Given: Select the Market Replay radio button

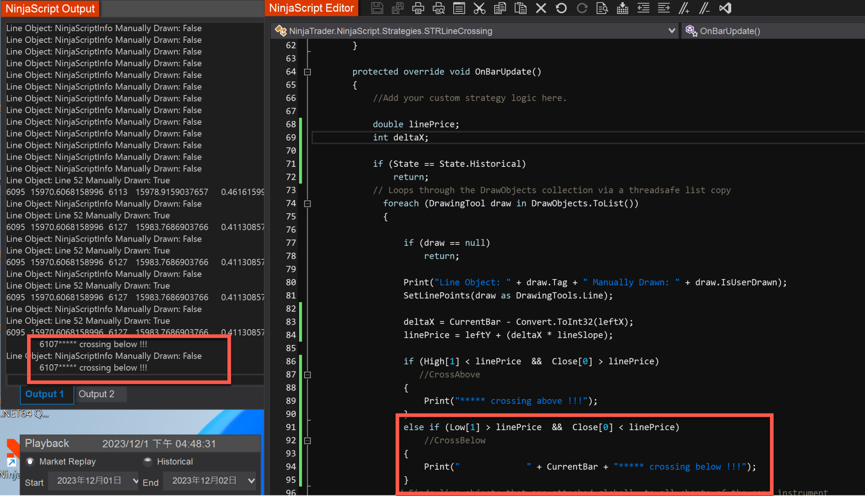Looking at the screenshot, I should click(x=30, y=461).
